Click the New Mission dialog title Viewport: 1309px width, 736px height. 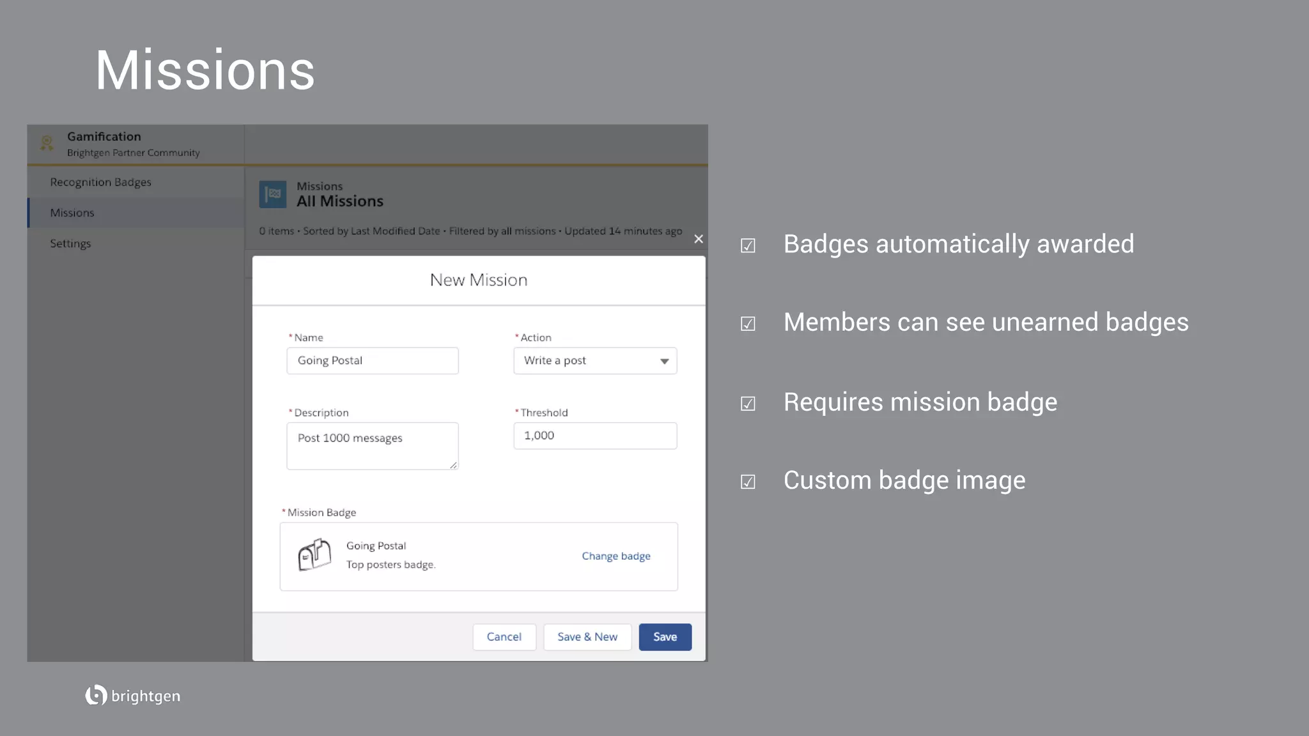coord(479,280)
